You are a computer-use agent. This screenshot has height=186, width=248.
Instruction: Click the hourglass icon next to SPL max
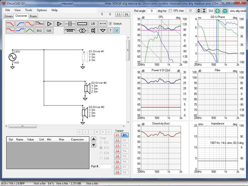(x=204, y=11)
